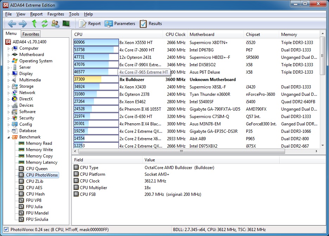Screen dimensions: 329x236
Task: Open the Help menu
Action: (x=88, y=14)
